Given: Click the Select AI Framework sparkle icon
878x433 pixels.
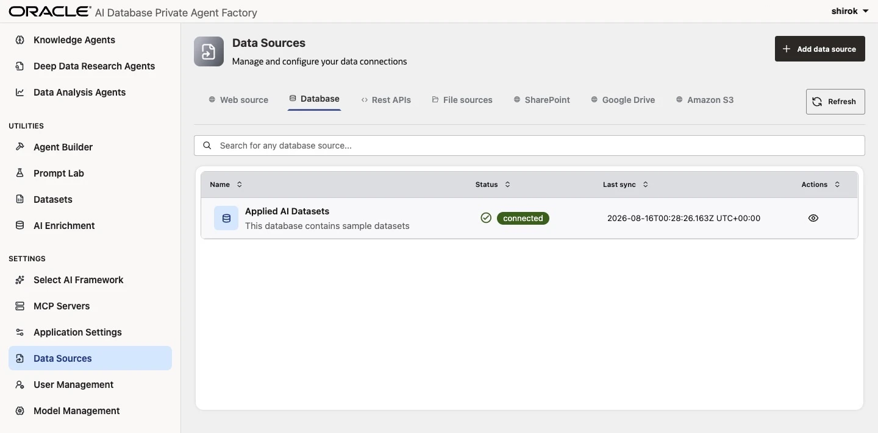Looking at the screenshot, I should tap(20, 280).
